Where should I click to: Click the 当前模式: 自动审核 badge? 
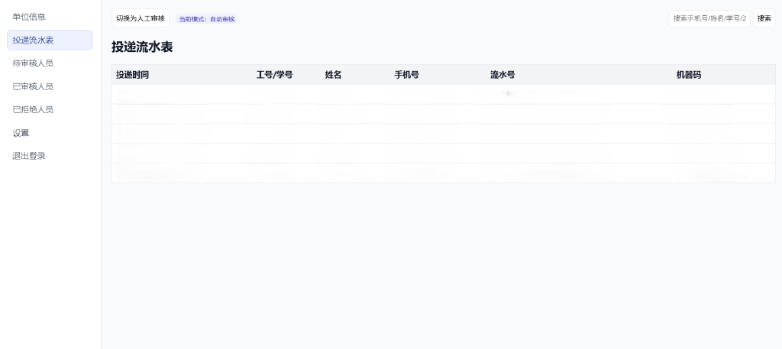click(x=207, y=18)
